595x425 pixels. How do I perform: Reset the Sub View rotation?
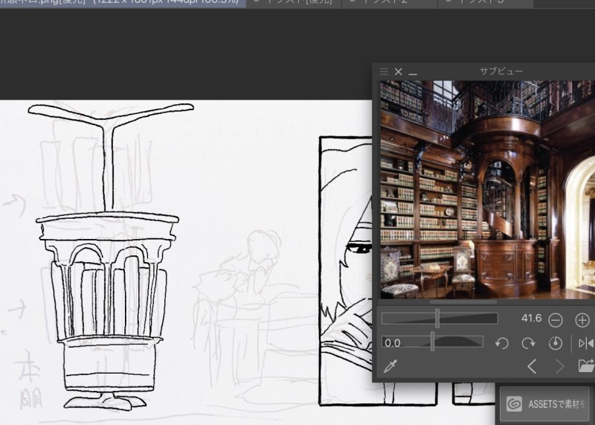point(555,343)
